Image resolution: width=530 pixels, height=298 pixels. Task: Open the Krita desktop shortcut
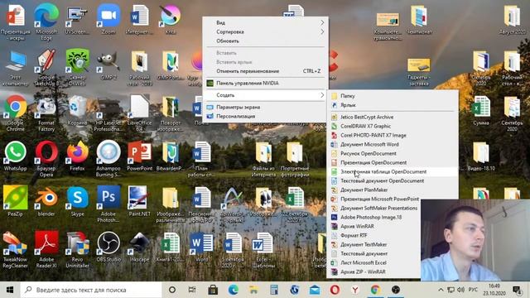pyautogui.click(x=171, y=18)
